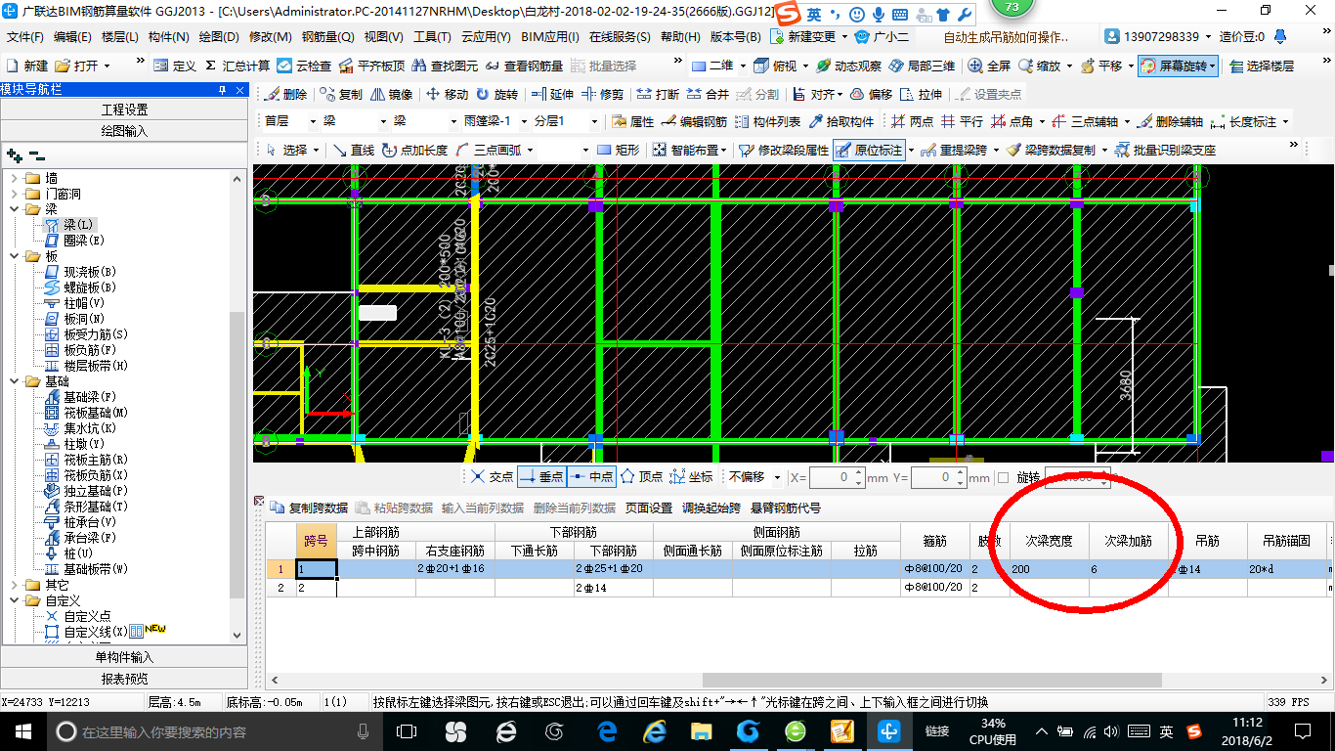1335x751 pixels.
Task: Open the 钢筋量(Q) menu
Action: 327,37
